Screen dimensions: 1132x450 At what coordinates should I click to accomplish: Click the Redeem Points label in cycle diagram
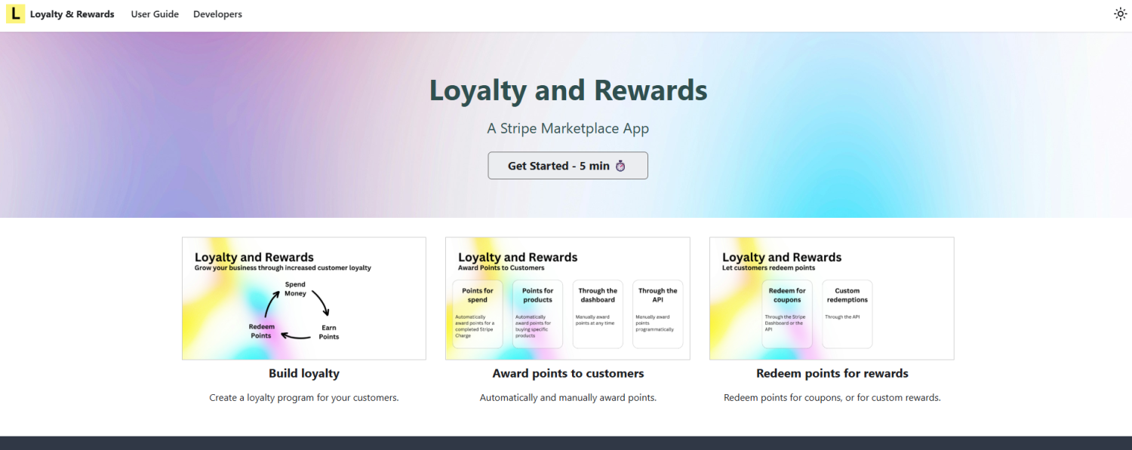261,331
